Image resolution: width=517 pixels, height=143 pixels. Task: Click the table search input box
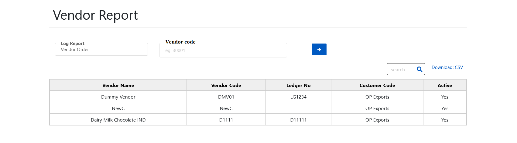pos(402,70)
